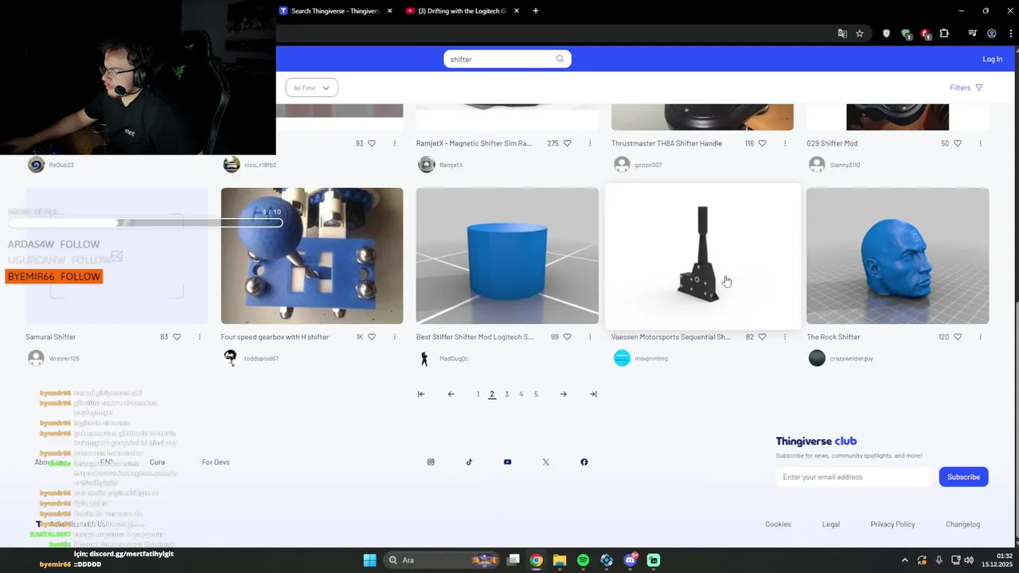The width and height of the screenshot is (1019, 573).
Task: Like the Samurai Shifter heart icon
Action: point(177,337)
